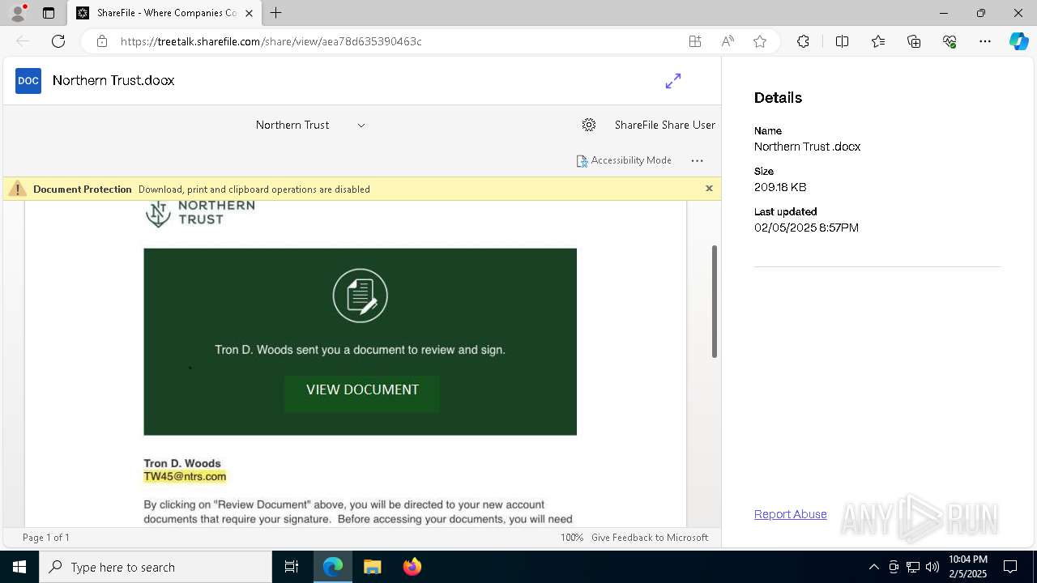Viewport: 1037px width, 583px height.
Task: Activate Read aloud in address bar
Action: 728,41
